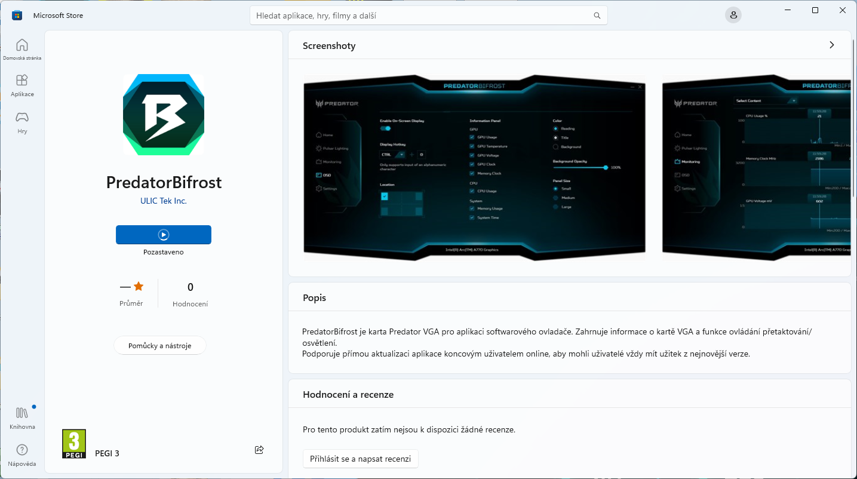
Task: Click the PredatorBifrost app logo
Action: (163, 114)
